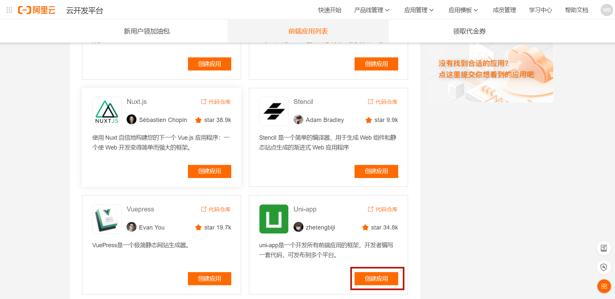
Task: Click 'star 38.9k' text
Action: click(x=218, y=120)
